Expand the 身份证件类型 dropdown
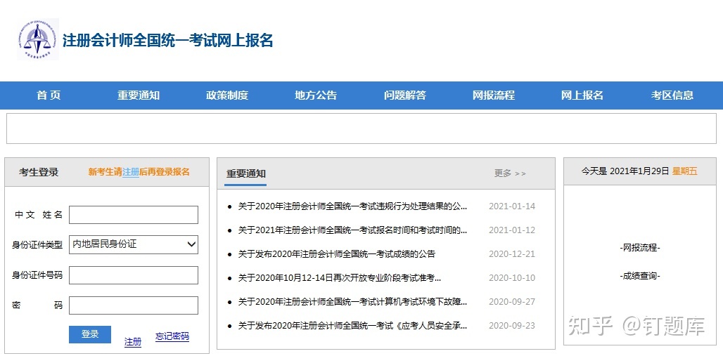723x356 pixels. tap(134, 244)
